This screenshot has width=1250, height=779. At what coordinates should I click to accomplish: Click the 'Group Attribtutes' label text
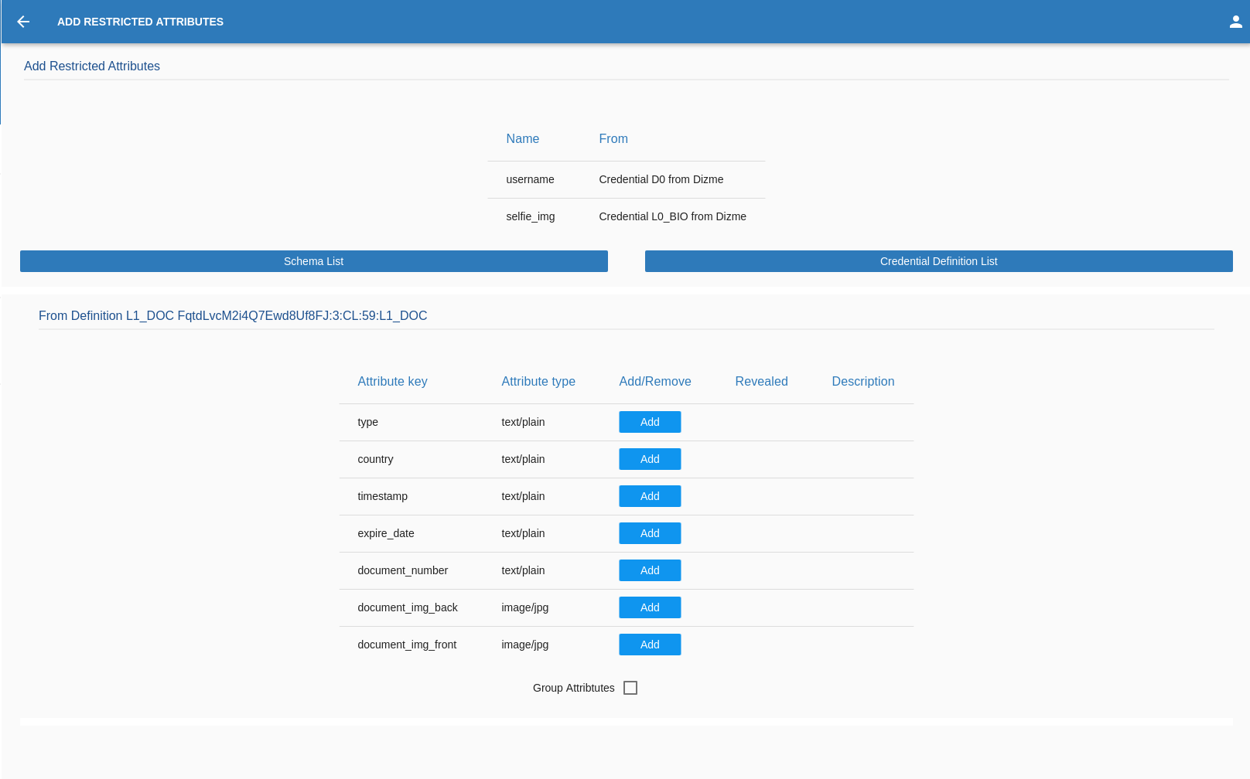point(574,688)
